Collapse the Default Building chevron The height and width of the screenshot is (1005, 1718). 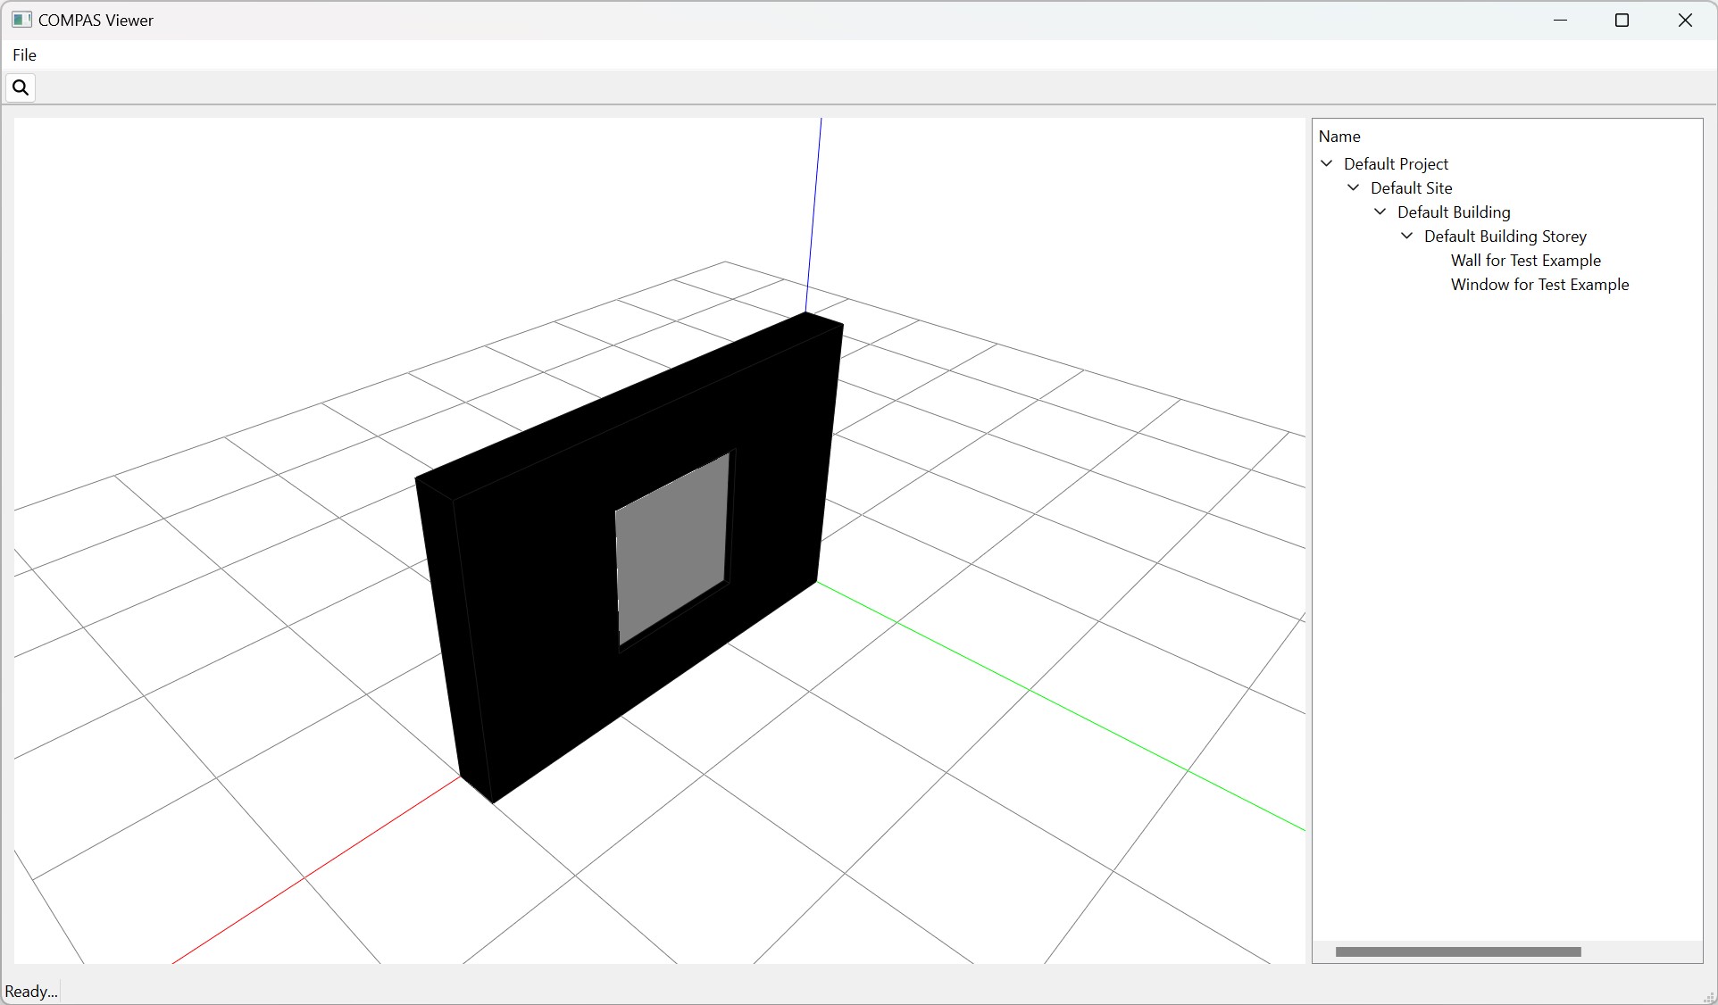pos(1380,212)
